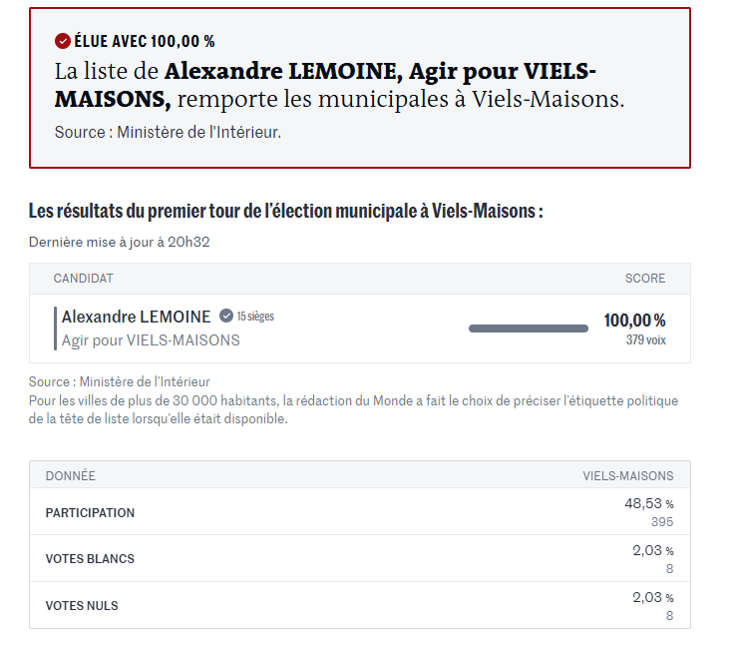
Task: Click the red elected checkmark icon
Action: click(x=62, y=41)
